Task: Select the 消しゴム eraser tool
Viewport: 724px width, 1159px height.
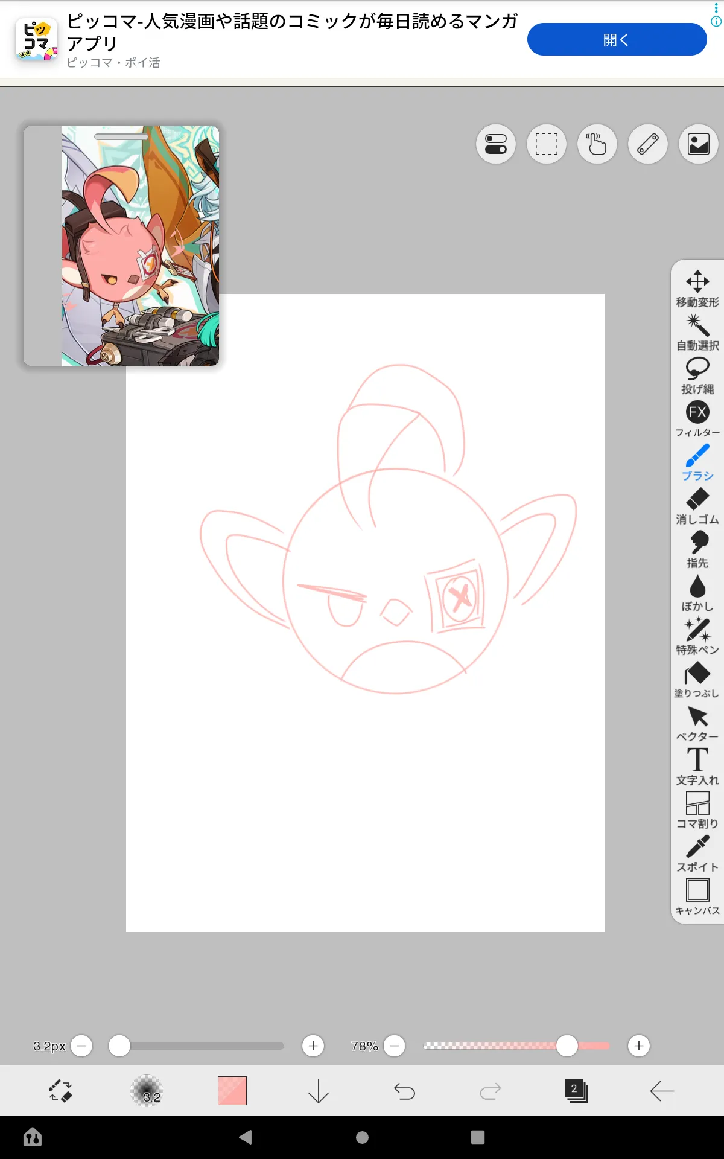Action: click(697, 506)
